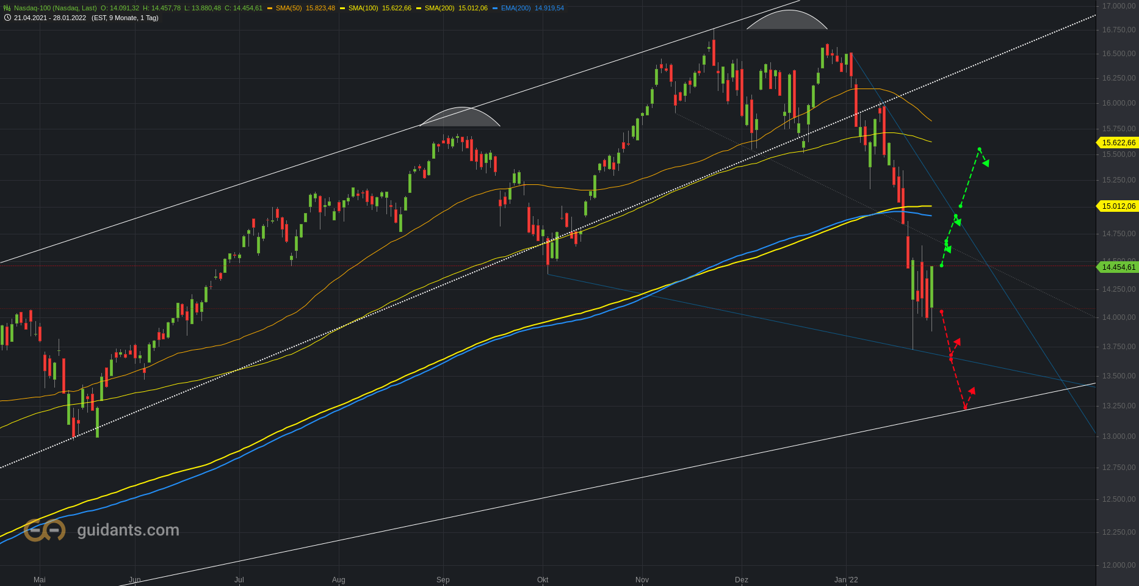Image resolution: width=1139 pixels, height=586 pixels.
Task: Click the date range 21.04.2021 - 28.01.2022
Action: point(50,18)
